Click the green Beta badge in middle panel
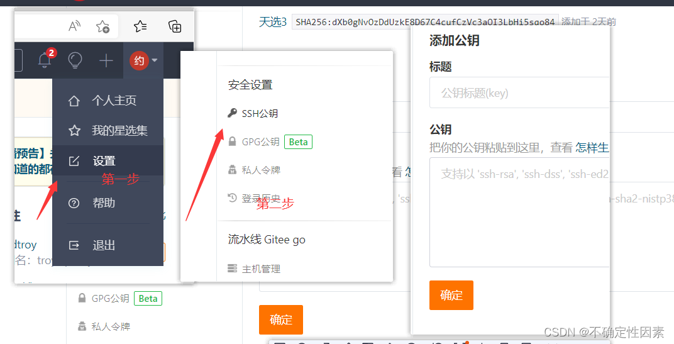 [298, 142]
